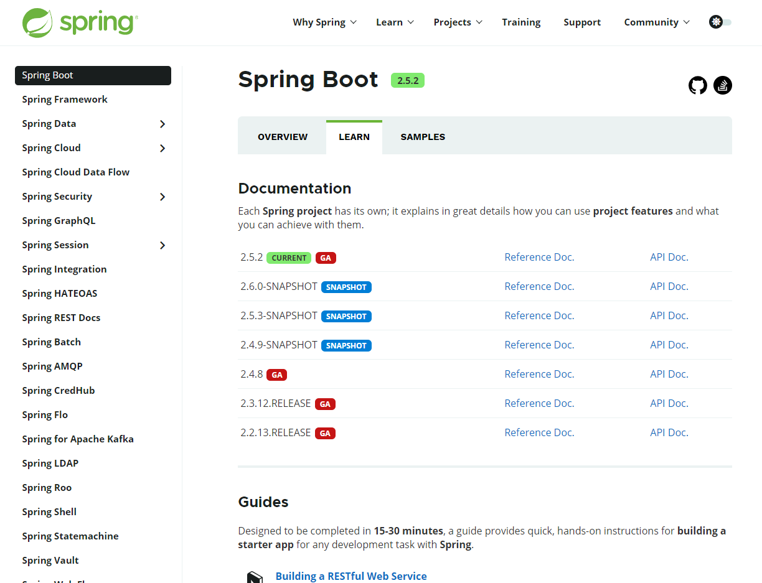Expand the Projects dropdown menu
Screen dimensions: 762x583
[x=458, y=22]
